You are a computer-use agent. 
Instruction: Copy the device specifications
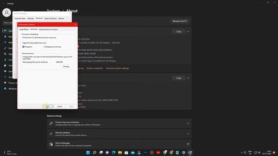[179, 32]
